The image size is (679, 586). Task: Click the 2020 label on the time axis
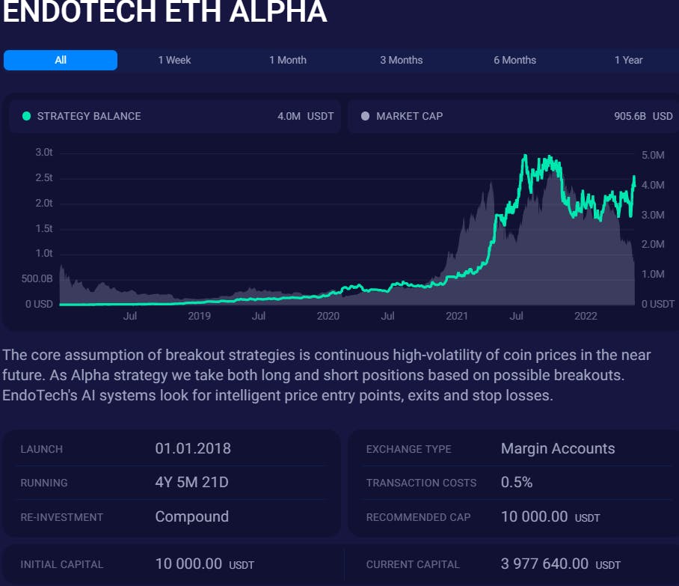click(328, 316)
